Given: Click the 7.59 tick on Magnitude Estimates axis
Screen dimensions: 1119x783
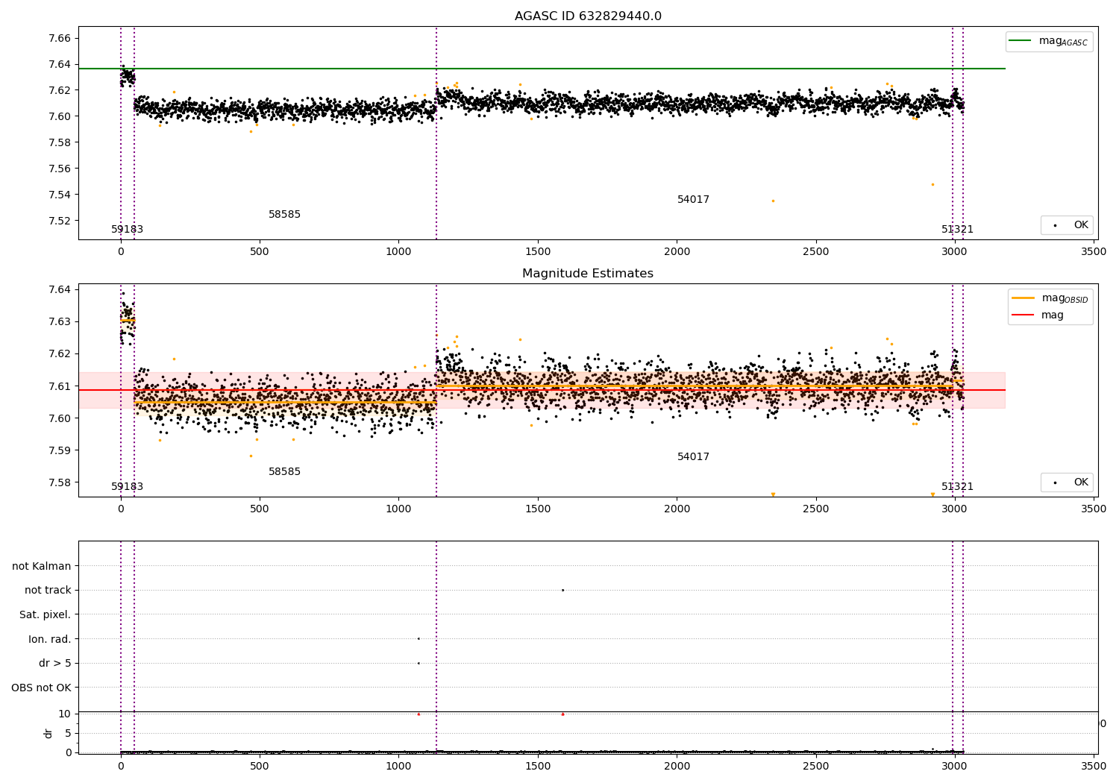Looking at the screenshot, I should pos(60,450).
